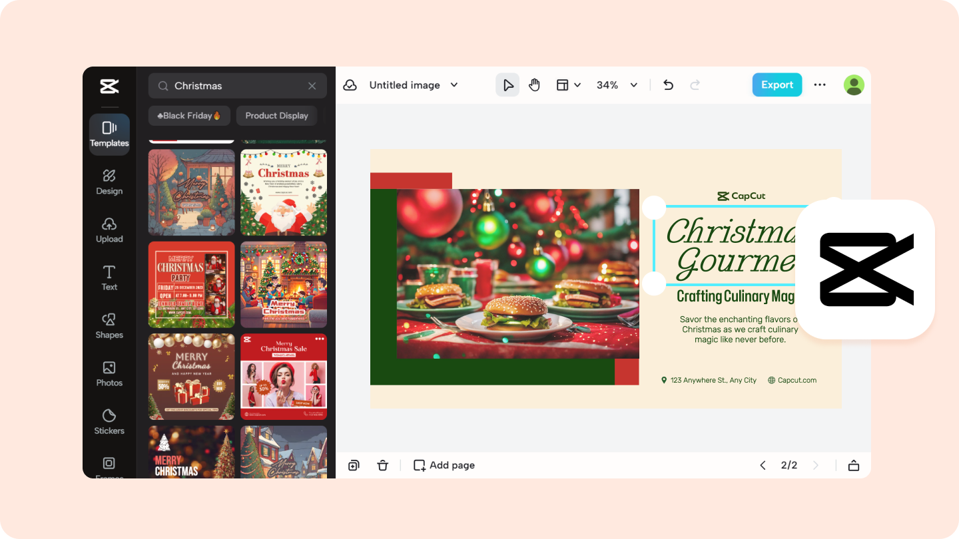
Task: Select the Santa Merry Christmas template thumbnail
Action: pos(284,192)
